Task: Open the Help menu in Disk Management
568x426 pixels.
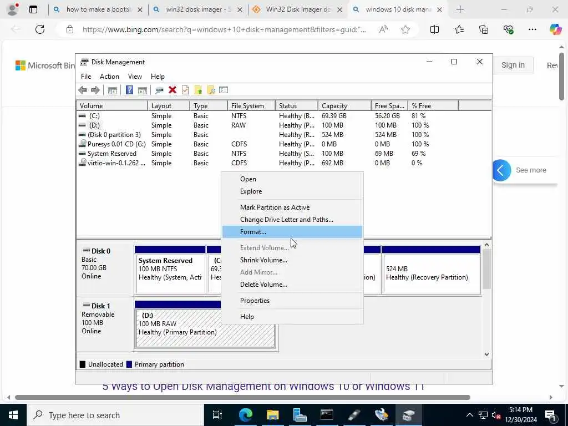Action: (x=158, y=77)
